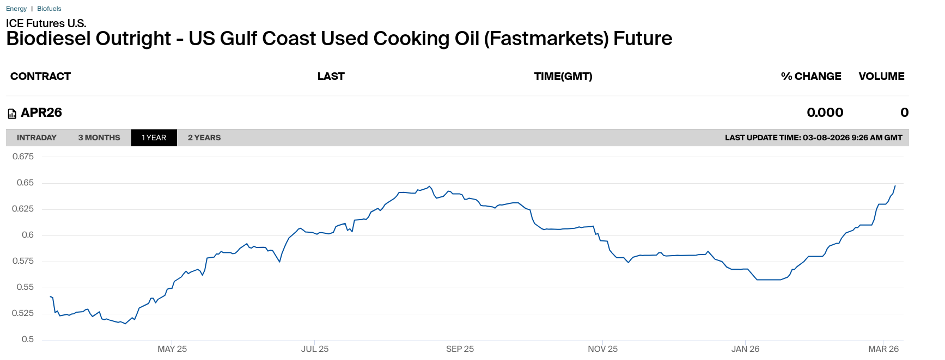
Task: Click the APR26 contract name
Action: [x=41, y=113]
